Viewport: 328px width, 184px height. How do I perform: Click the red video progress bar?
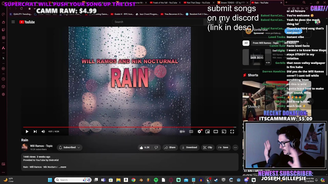[x=129, y=127]
